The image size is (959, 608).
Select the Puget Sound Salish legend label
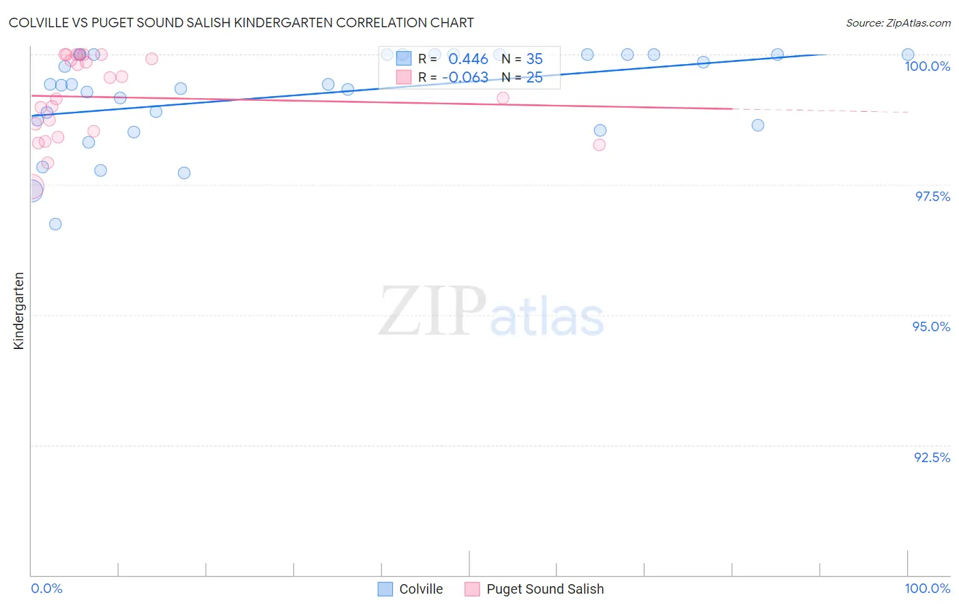pos(545,589)
